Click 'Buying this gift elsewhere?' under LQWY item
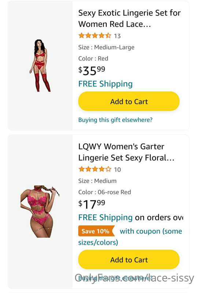Screen dimensions: 197x293 (x=115, y=278)
